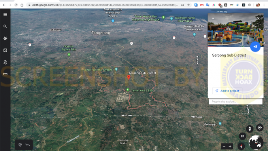Open the Google Earth hamburger menu
Image resolution: width=268 pixels, height=151 pixels.
5,15
